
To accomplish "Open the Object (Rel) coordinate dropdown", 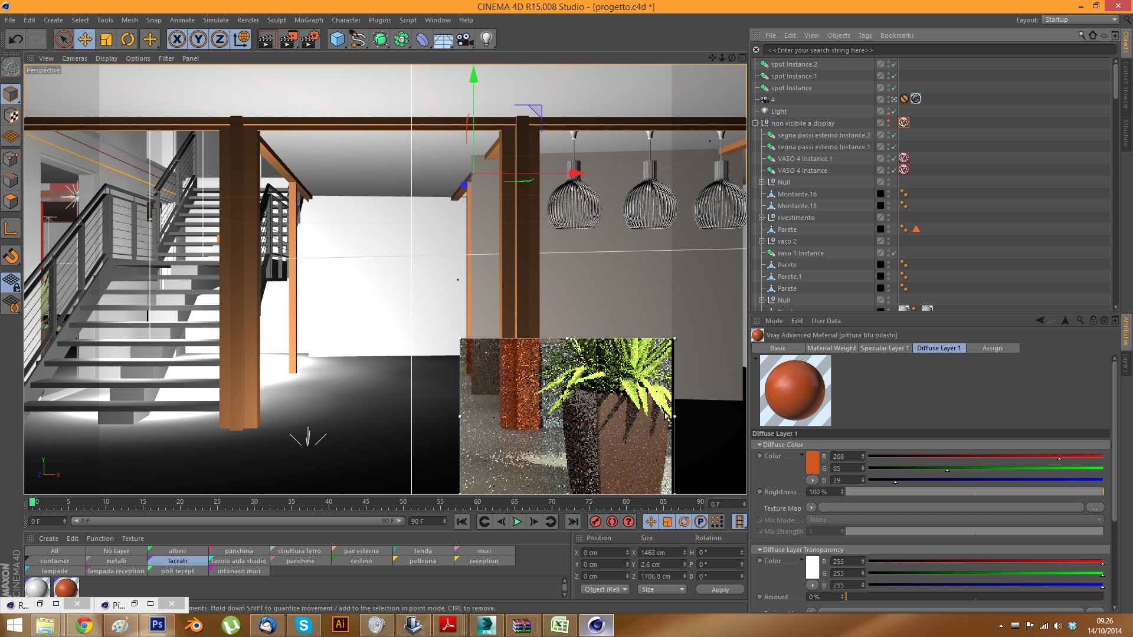I will 605,589.
